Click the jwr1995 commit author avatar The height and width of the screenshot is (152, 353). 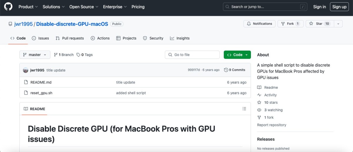tap(26, 70)
